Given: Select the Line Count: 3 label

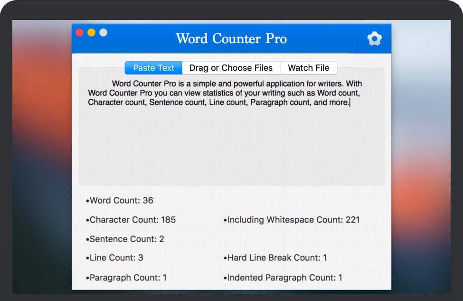Looking at the screenshot, I should point(116,258).
